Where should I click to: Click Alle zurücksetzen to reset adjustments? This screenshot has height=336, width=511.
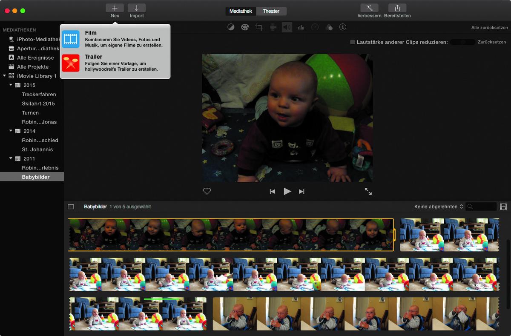[x=489, y=28]
